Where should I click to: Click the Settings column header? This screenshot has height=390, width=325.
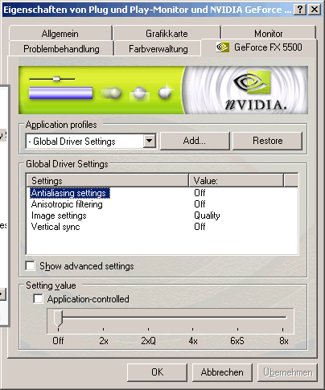tap(108, 180)
